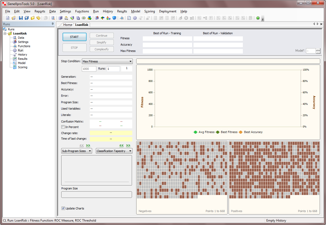Open the Sub-Program Sizes dropdown

77,151
